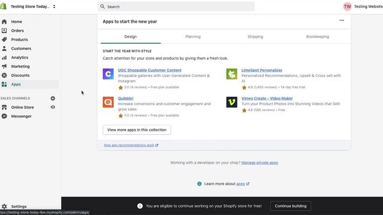The width and height of the screenshot is (383, 215).
Task: Click the Online Store storefront icon
Action: point(4,107)
